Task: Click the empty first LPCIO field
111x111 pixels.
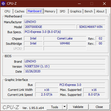Action: [x=33, y=48]
